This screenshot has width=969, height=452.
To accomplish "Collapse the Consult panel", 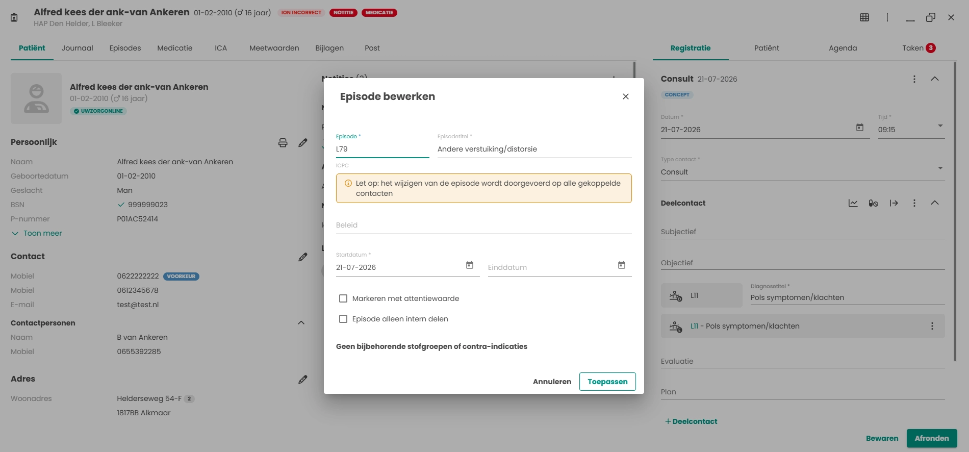I will (935, 79).
